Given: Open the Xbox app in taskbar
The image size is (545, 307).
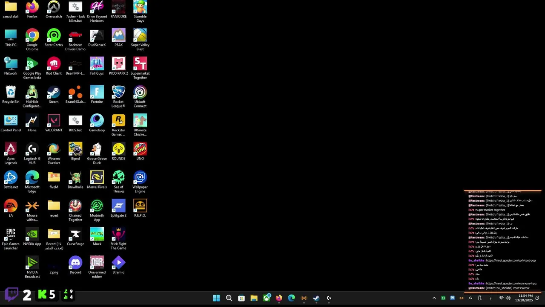Looking at the screenshot, I should 267,298.
